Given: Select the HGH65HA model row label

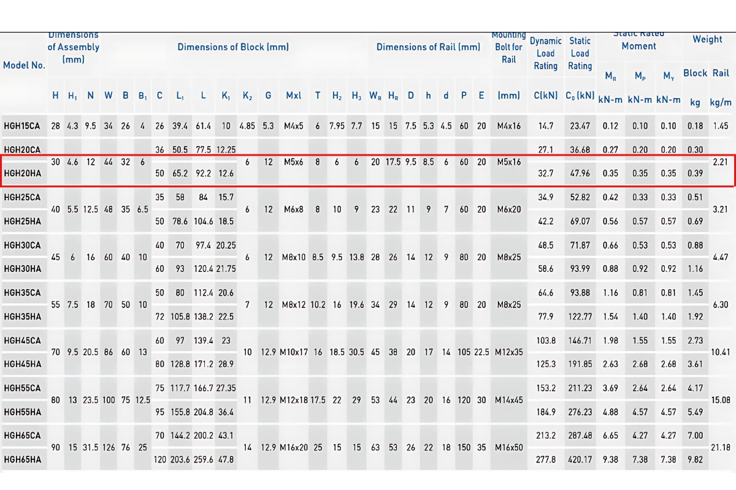Looking at the screenshot, I should pos(23,459).
